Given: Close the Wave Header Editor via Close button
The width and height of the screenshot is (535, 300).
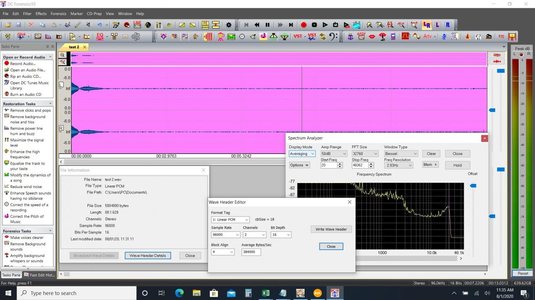Looking at the screenshot, I should point(331,246).
